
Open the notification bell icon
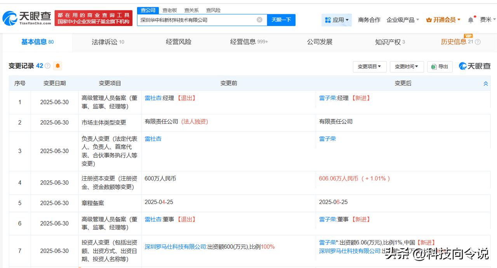pyautogui.click(x=471, y=20)
